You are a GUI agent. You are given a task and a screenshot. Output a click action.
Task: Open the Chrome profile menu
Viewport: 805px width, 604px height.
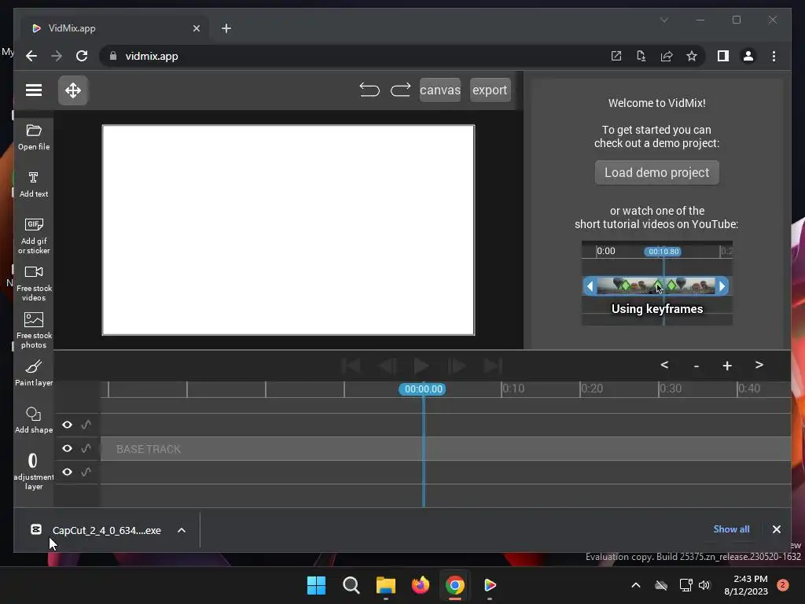click(748, 56)
